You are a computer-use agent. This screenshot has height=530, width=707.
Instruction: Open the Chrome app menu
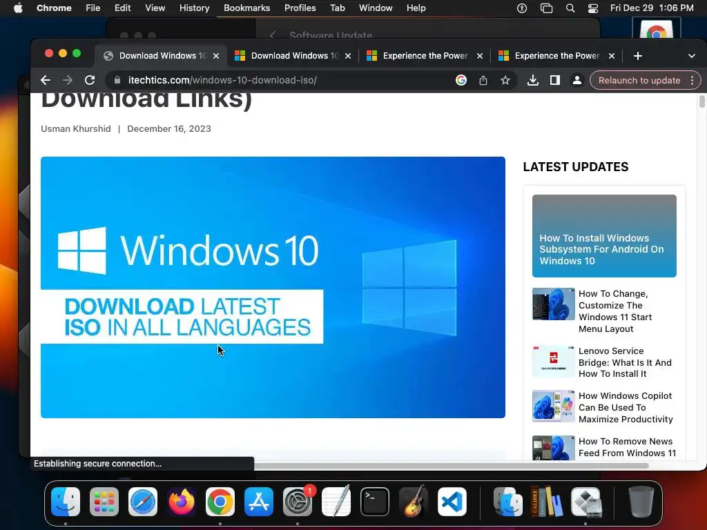tap(54, 8)
